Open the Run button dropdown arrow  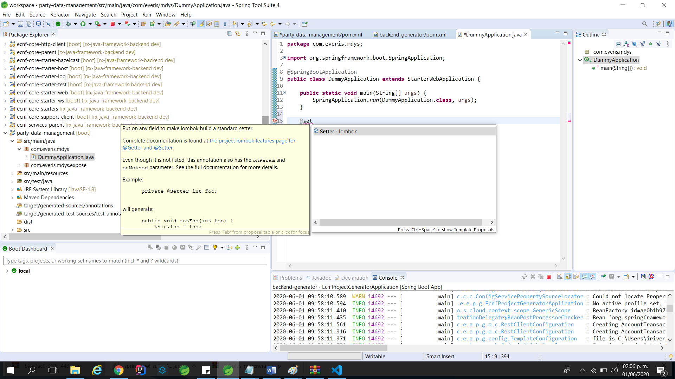click(x=90, y=24)
